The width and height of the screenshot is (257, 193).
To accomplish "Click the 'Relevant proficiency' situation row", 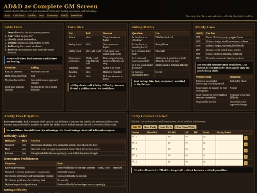I will [x=65, y=168].
